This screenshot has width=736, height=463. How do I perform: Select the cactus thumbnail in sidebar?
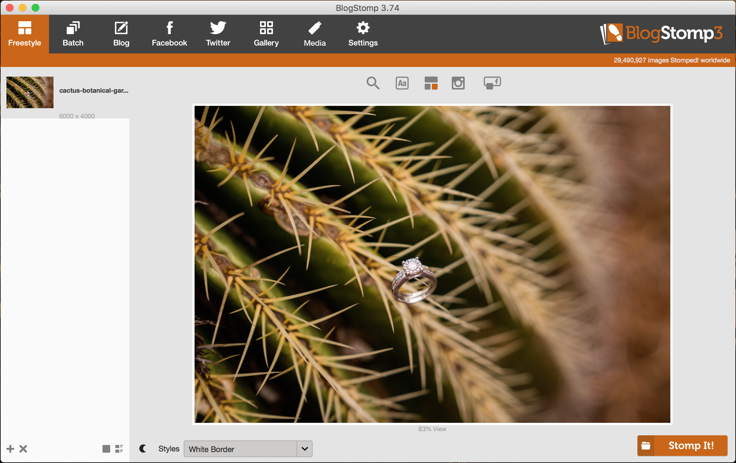pyautogui.click(x=30, y=92)
